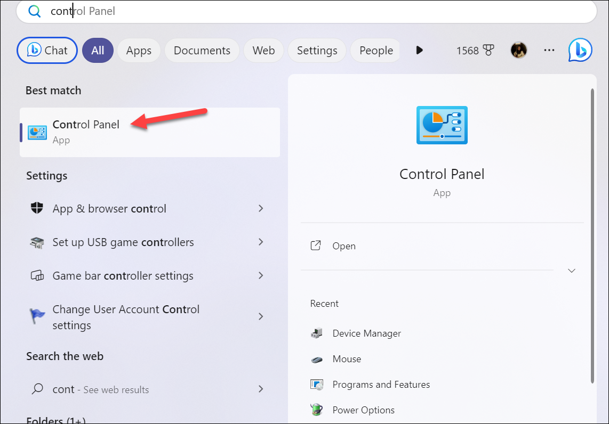609x424 pixels.
Task: Click the Game bar controller settings icon
Action: point(37,276)
